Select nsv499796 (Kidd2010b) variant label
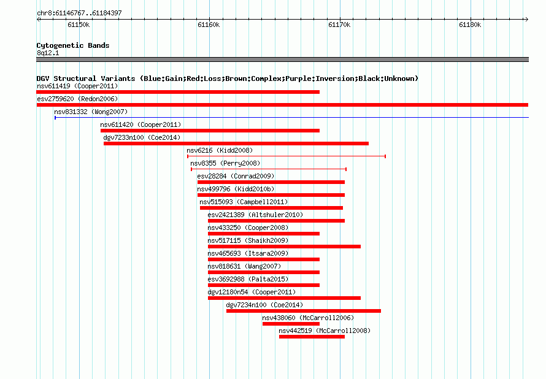Screen dimensions: 546x379 tap(236, 189)
